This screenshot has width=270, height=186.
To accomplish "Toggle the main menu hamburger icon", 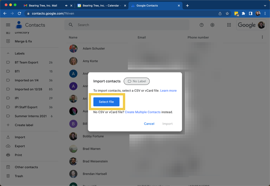I will click(x=8, y=25).
